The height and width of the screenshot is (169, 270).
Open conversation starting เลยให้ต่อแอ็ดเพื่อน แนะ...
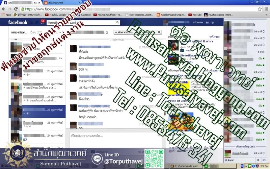(37, 86)
